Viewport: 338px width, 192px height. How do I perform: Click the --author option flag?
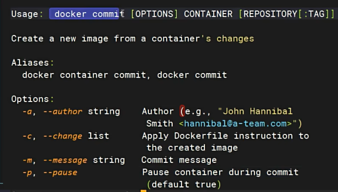tap(63, 111)
